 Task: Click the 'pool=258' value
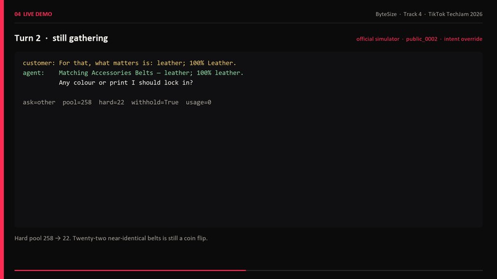77,102
